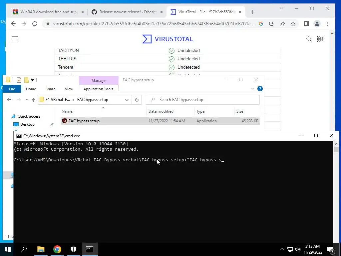Go up one folder level in Explorer
Screen dimensions: 341x256
(x=34, y=99)
